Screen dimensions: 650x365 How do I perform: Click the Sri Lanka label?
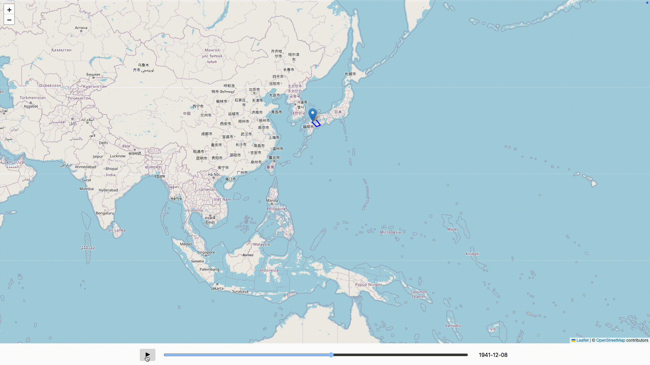point(117,230)
